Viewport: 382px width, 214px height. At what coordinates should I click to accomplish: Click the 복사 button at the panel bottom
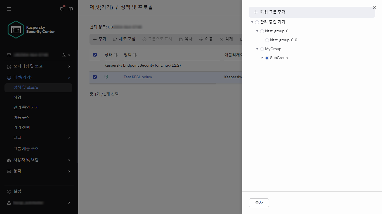pyautogui.click(x=259, y=203)
